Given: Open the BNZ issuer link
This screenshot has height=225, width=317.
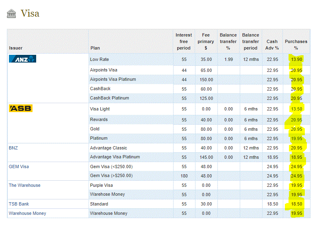Looking at the screenshot, I should [13, 148].
